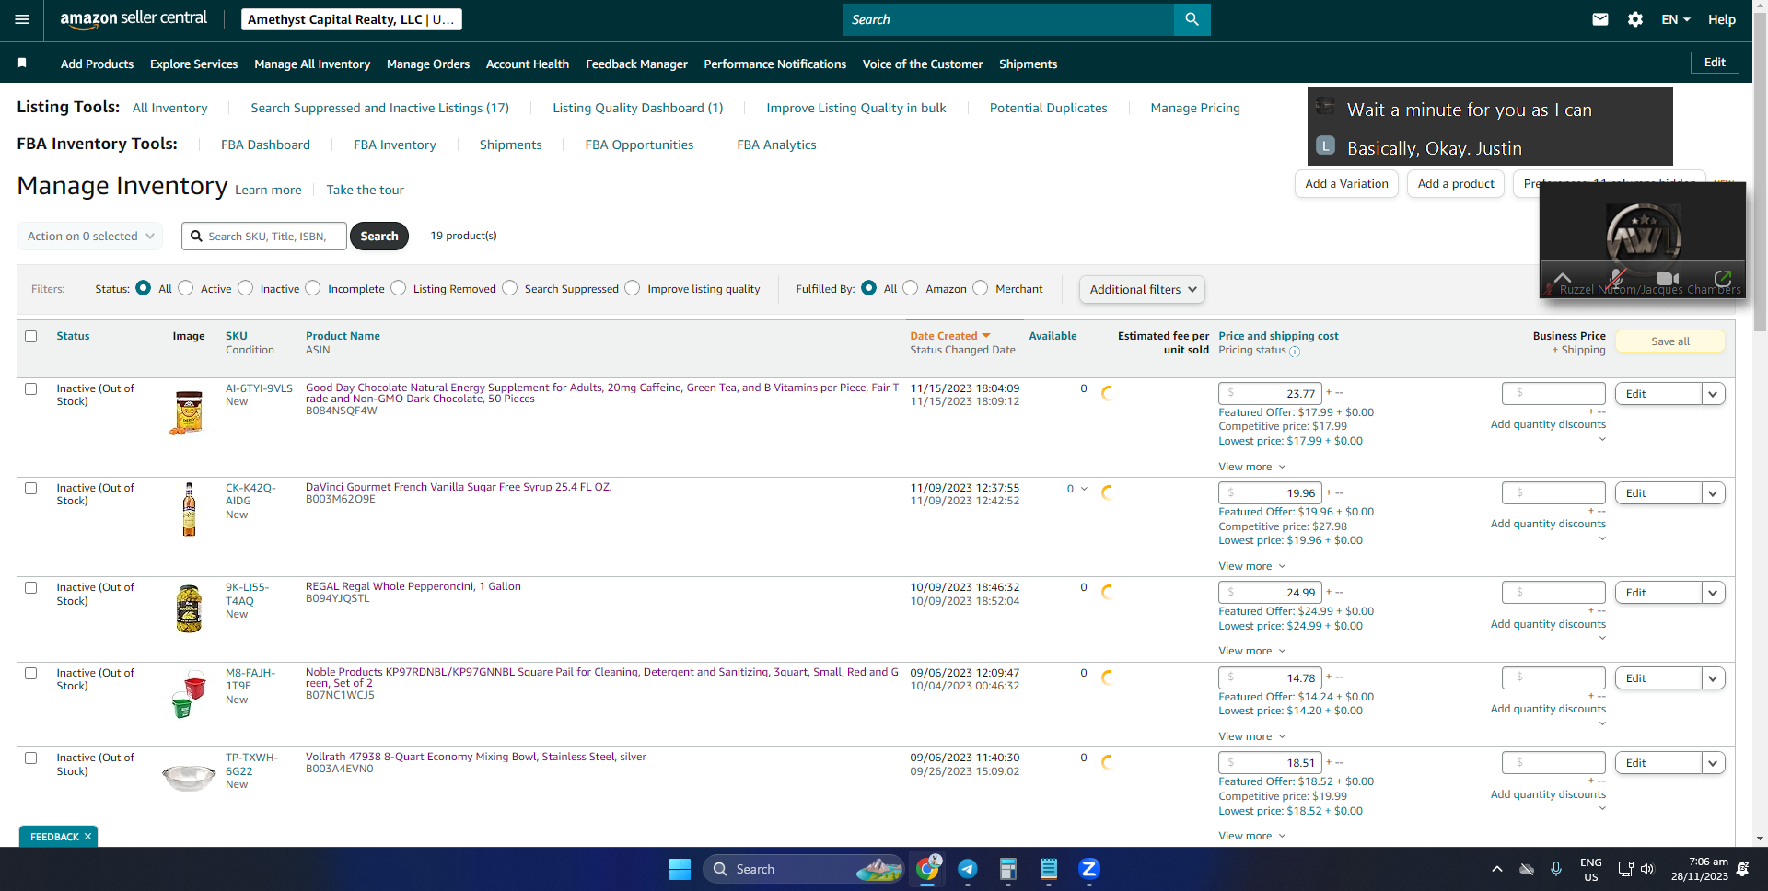1768x891 pixels.
Task: Choose the Incomplete status filter
Action: (x=313, y=288)
